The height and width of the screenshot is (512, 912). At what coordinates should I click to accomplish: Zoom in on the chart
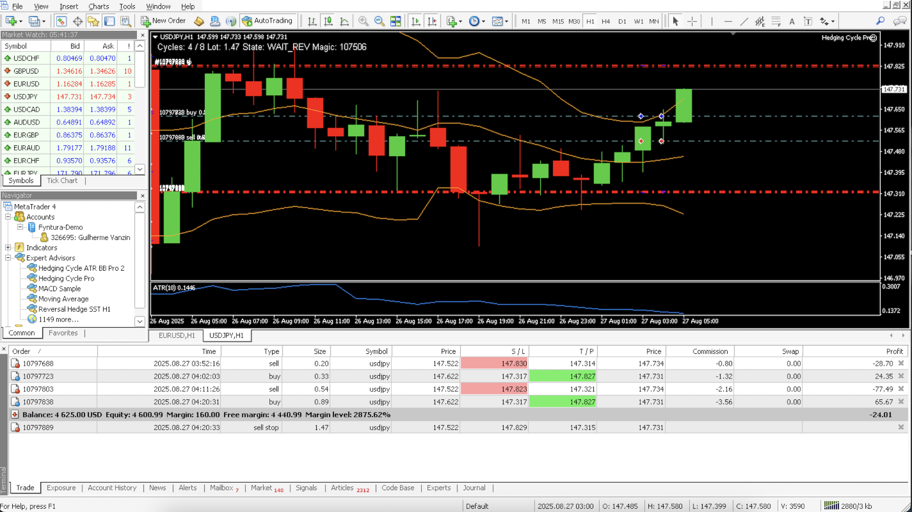pyautogui.click(x=363, y=21)
